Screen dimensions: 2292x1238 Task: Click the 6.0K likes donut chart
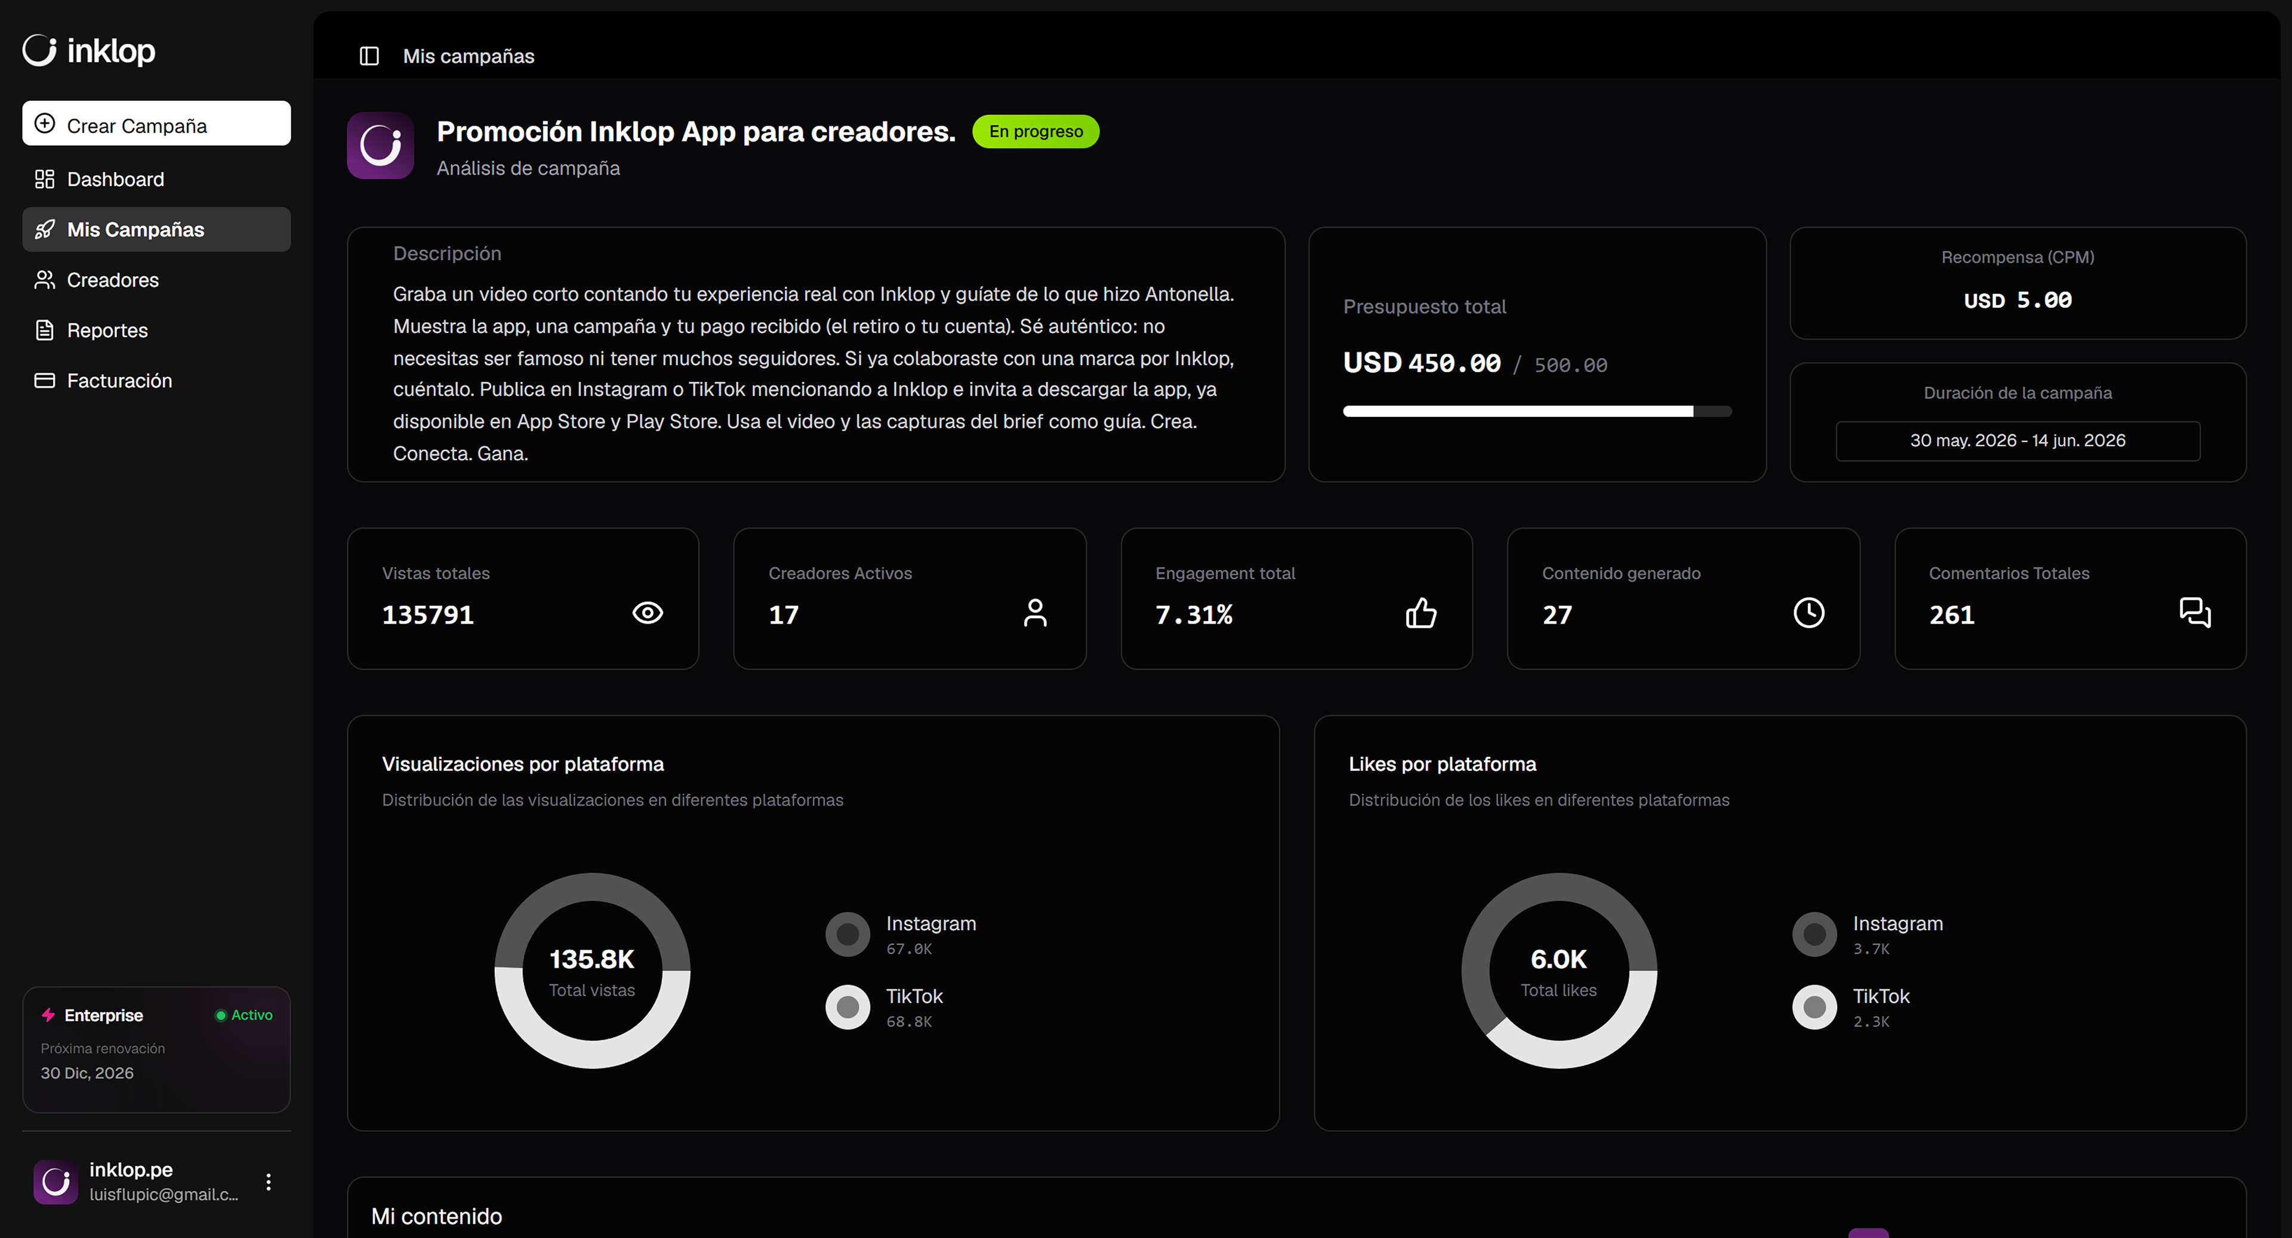[1559, 970]
